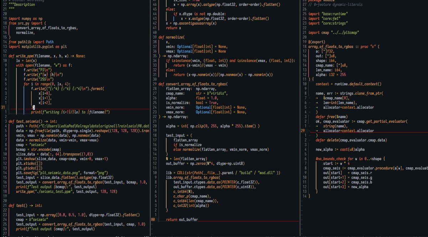428x237 pixels.
Task: Click the 'if isinstance(vmin, (float, int))' line
Action: (x=230, y=61)
